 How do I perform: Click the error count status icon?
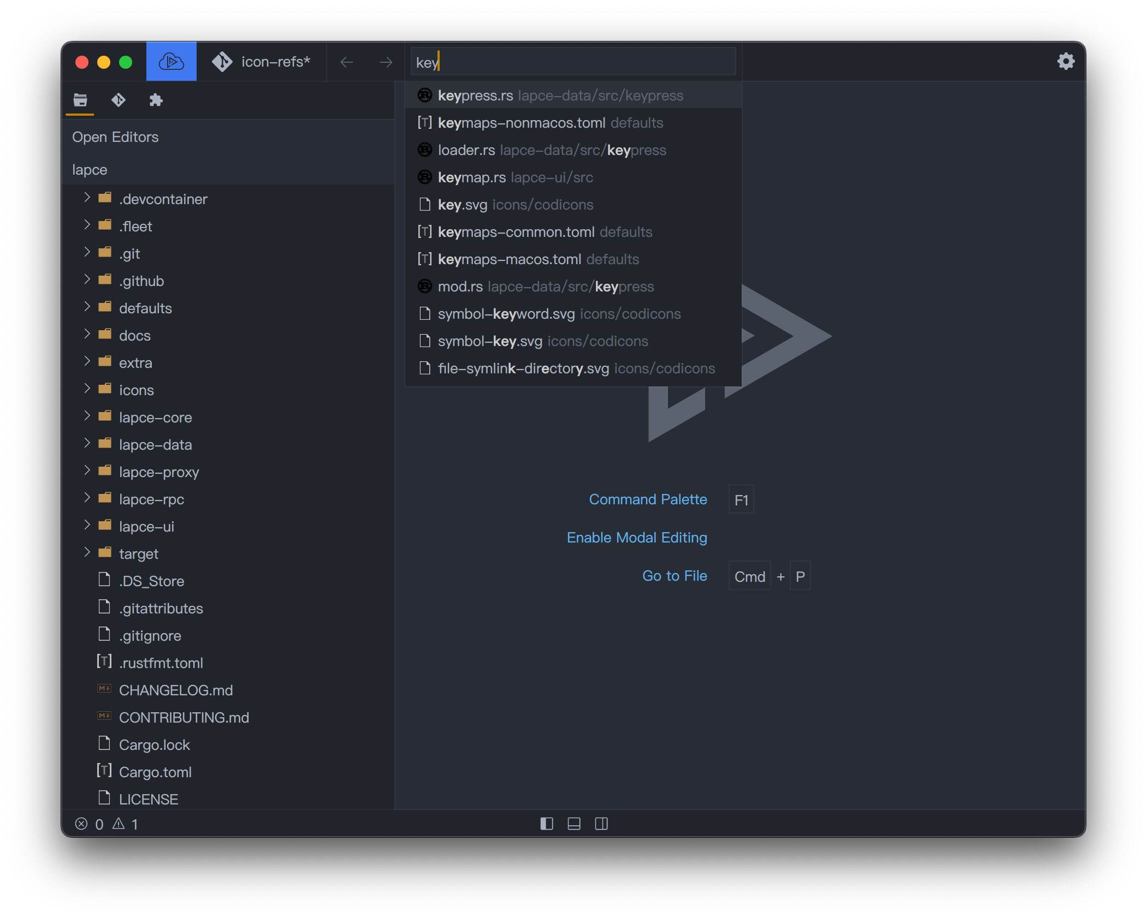pos(81,824)
